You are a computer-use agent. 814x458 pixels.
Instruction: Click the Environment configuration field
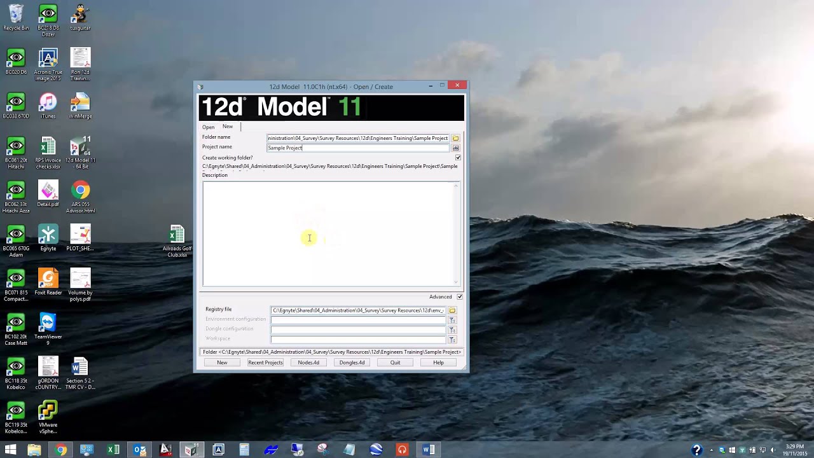click(358, 320)
